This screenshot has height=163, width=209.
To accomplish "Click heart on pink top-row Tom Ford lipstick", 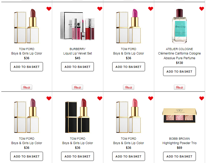I will pos(151,9).
